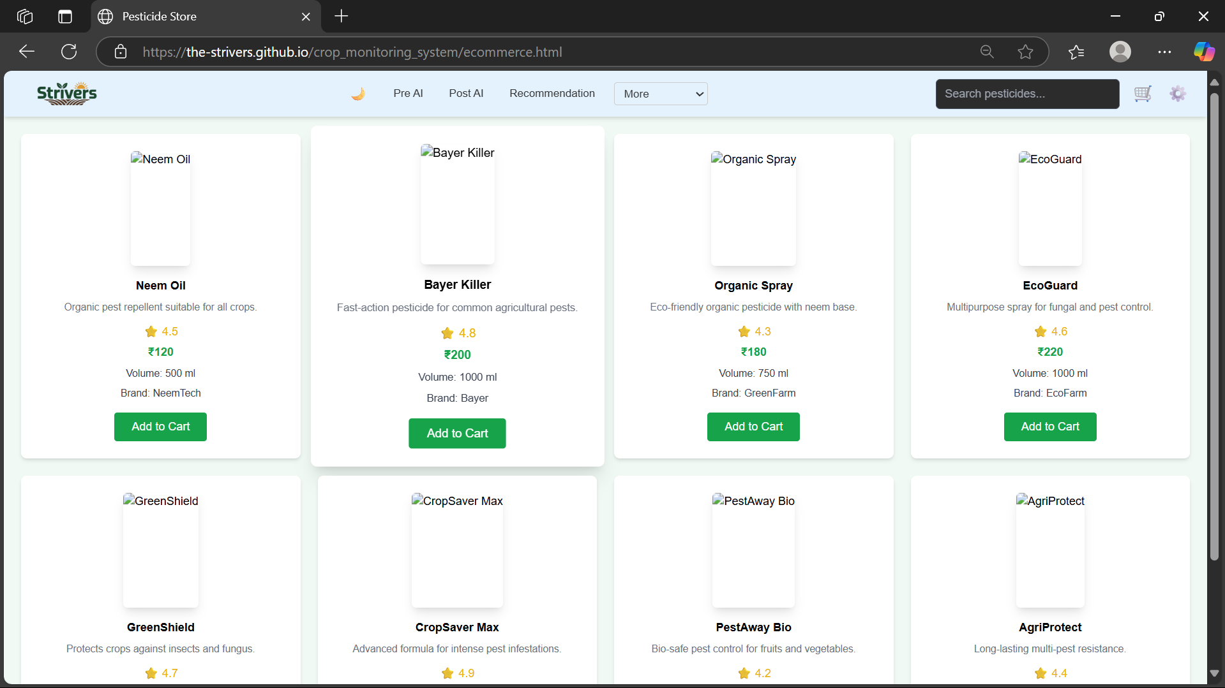Viewport: 1225px width, 688px height.
Task: Toggle dark mode with the crescent icon
Action: 358,93
